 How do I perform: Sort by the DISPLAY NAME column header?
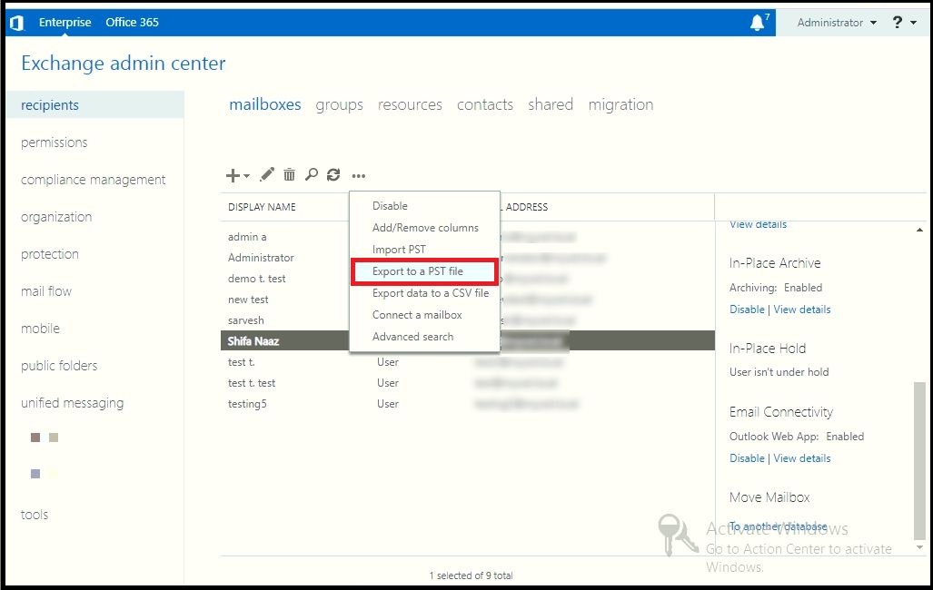coord(262,207)
